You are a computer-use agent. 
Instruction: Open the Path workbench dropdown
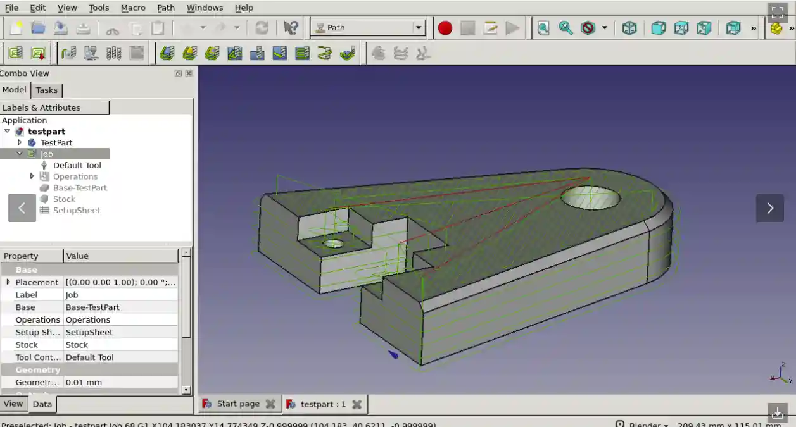[x=418, y=28]
